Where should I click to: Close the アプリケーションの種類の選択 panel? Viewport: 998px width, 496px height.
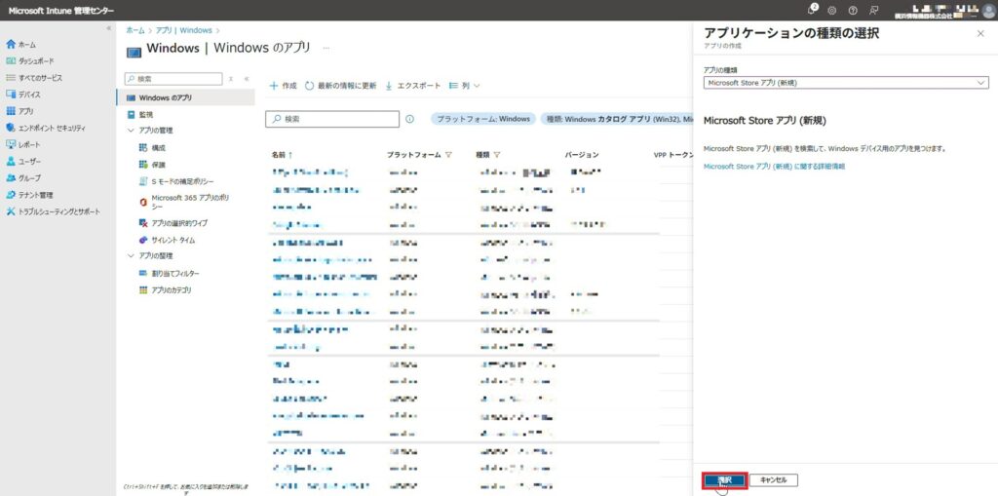click(x=980, y=34)
